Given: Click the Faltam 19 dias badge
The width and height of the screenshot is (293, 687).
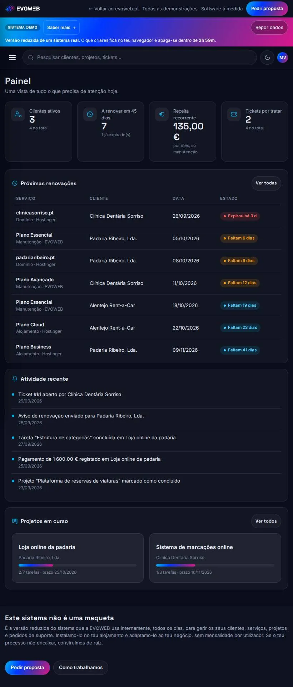Looking at the screenshot, I should 240,305.
